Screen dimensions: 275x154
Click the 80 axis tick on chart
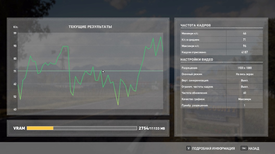coord(15,59)
